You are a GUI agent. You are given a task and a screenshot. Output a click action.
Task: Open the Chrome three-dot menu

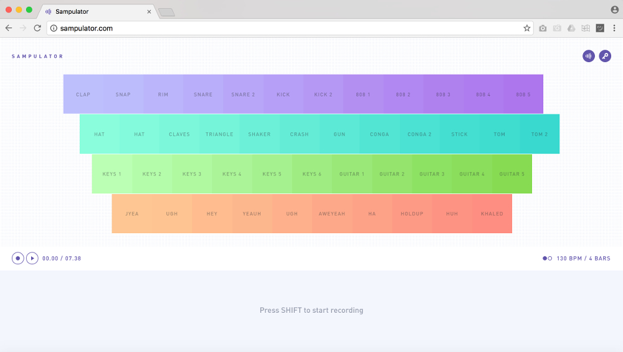pyautogui.click(x=614, y=28)
